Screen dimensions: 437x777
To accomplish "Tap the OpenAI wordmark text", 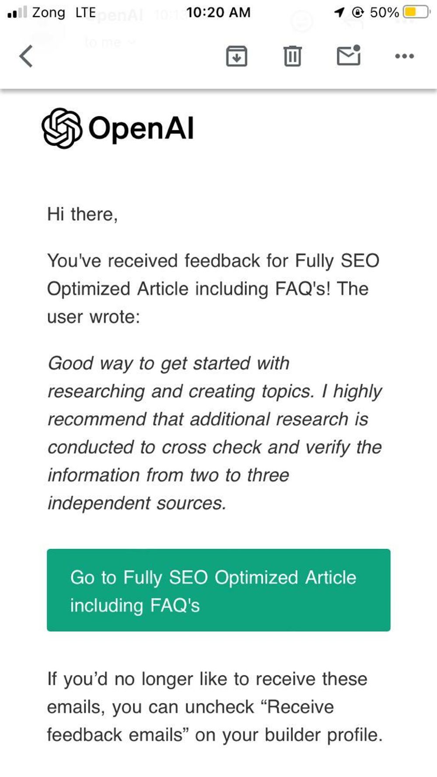I will 141,128.
